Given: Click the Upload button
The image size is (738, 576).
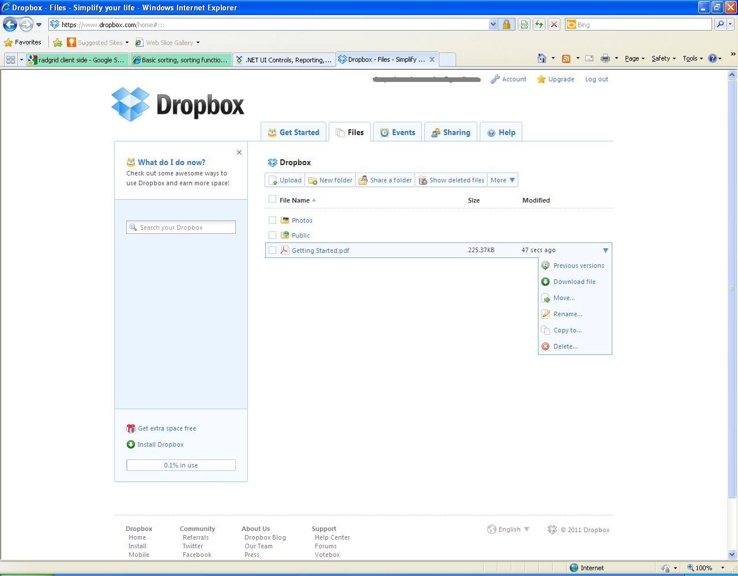Looking at the screenshot, I should 285,180.
